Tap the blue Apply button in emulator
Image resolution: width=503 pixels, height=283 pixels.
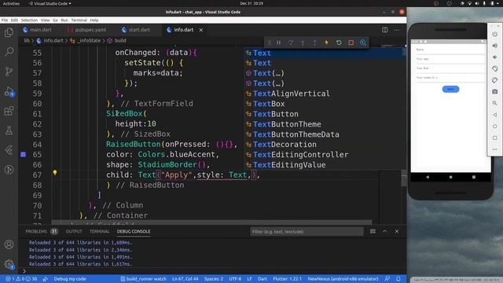(x=450, y=89)
